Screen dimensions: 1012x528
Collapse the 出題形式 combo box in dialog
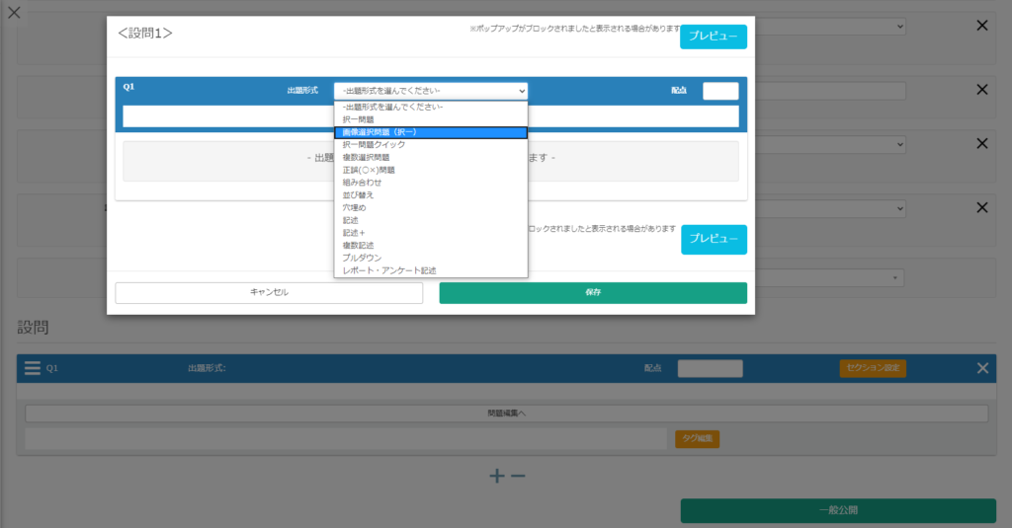coord(431,91)
